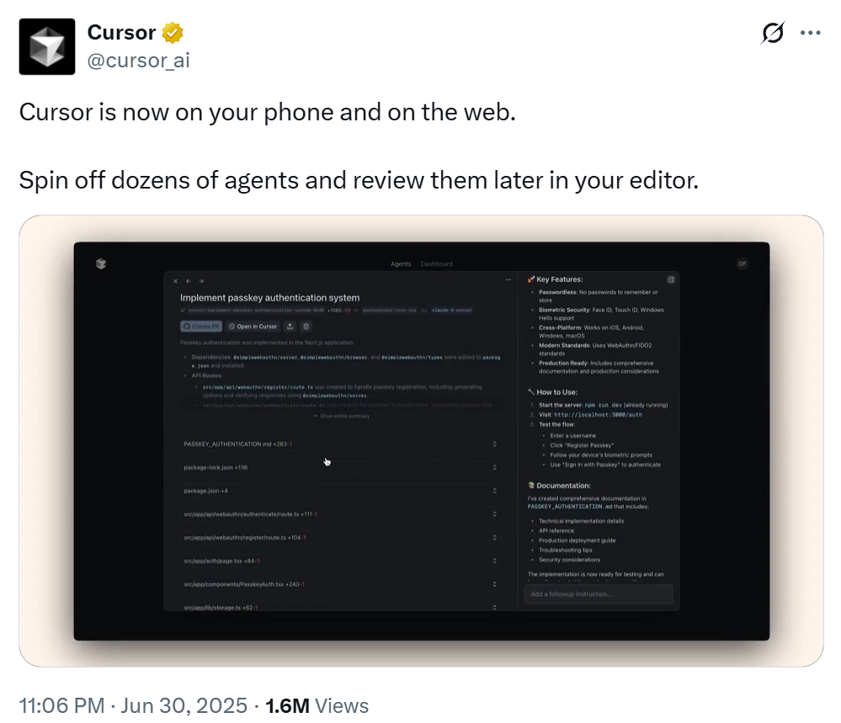
Task: Open the tweet's more options menu
Action: point(811,31)
